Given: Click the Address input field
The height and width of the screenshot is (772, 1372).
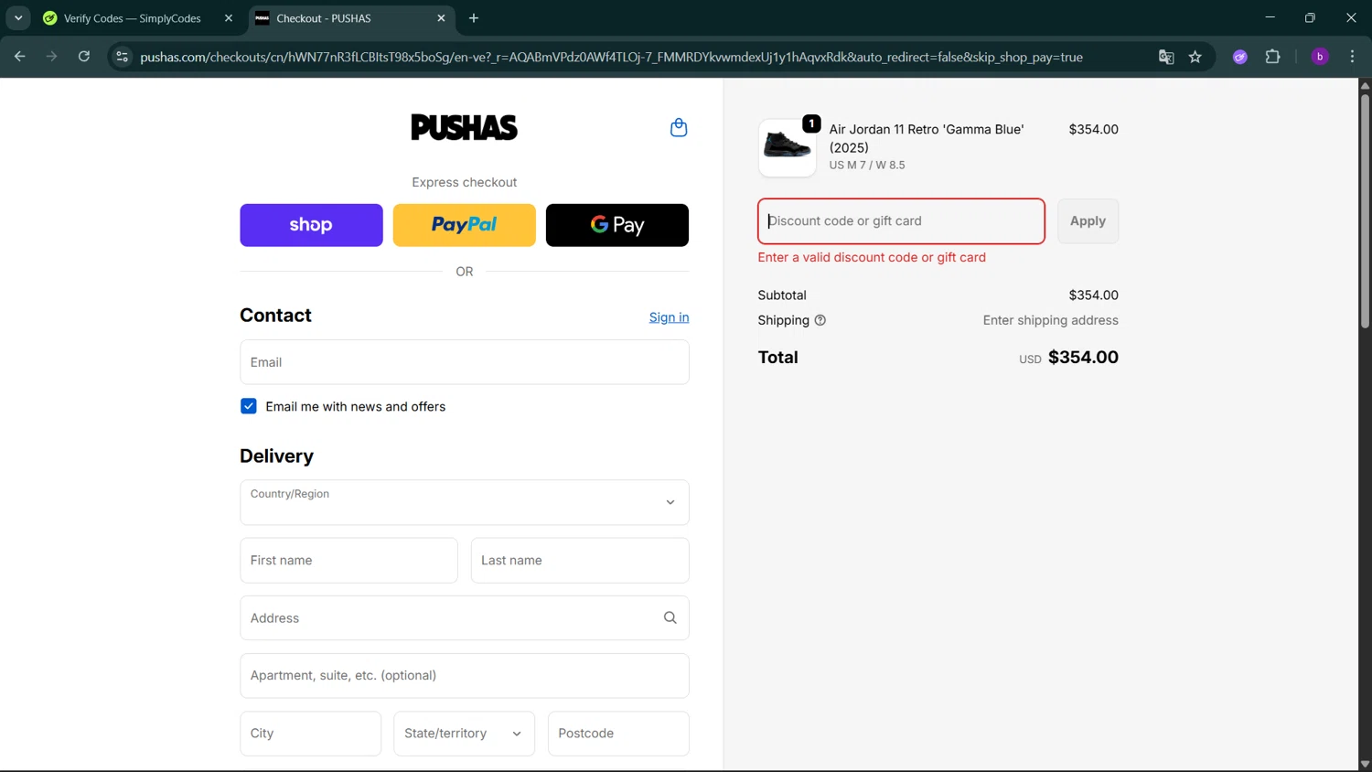Looking at the screenshot, I should click(x=465, y=618).
